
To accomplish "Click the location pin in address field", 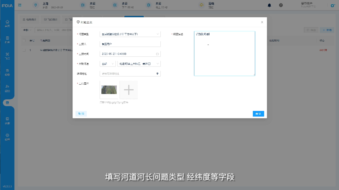I will (x=157, y=74).
